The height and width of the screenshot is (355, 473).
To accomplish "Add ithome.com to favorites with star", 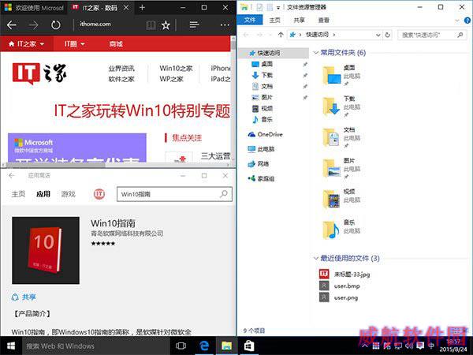I will tap(166, 25).
